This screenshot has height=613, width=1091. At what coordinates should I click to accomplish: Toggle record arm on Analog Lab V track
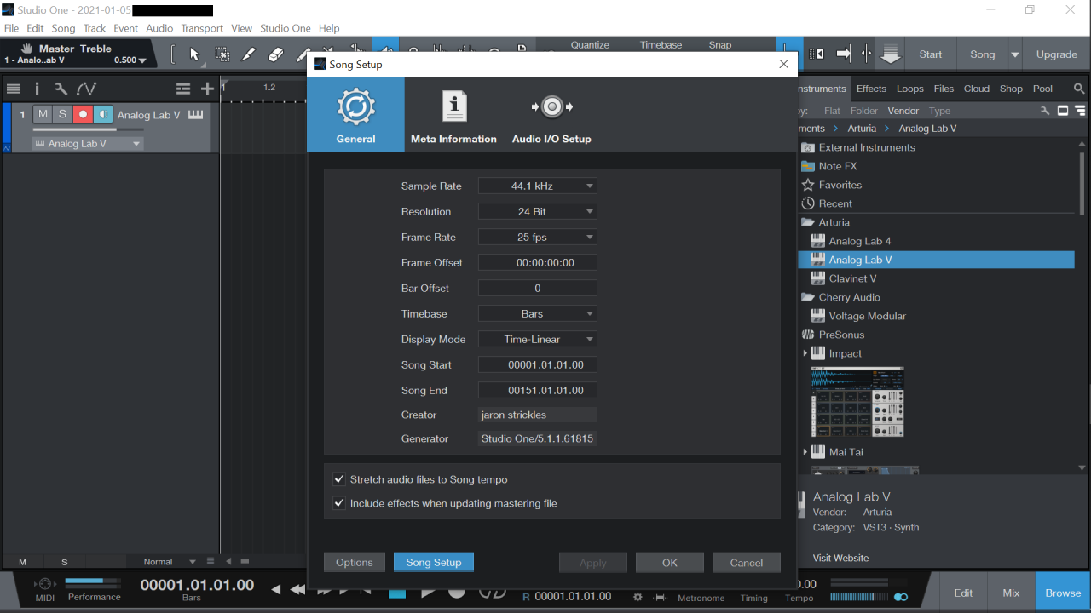point(83,115)
